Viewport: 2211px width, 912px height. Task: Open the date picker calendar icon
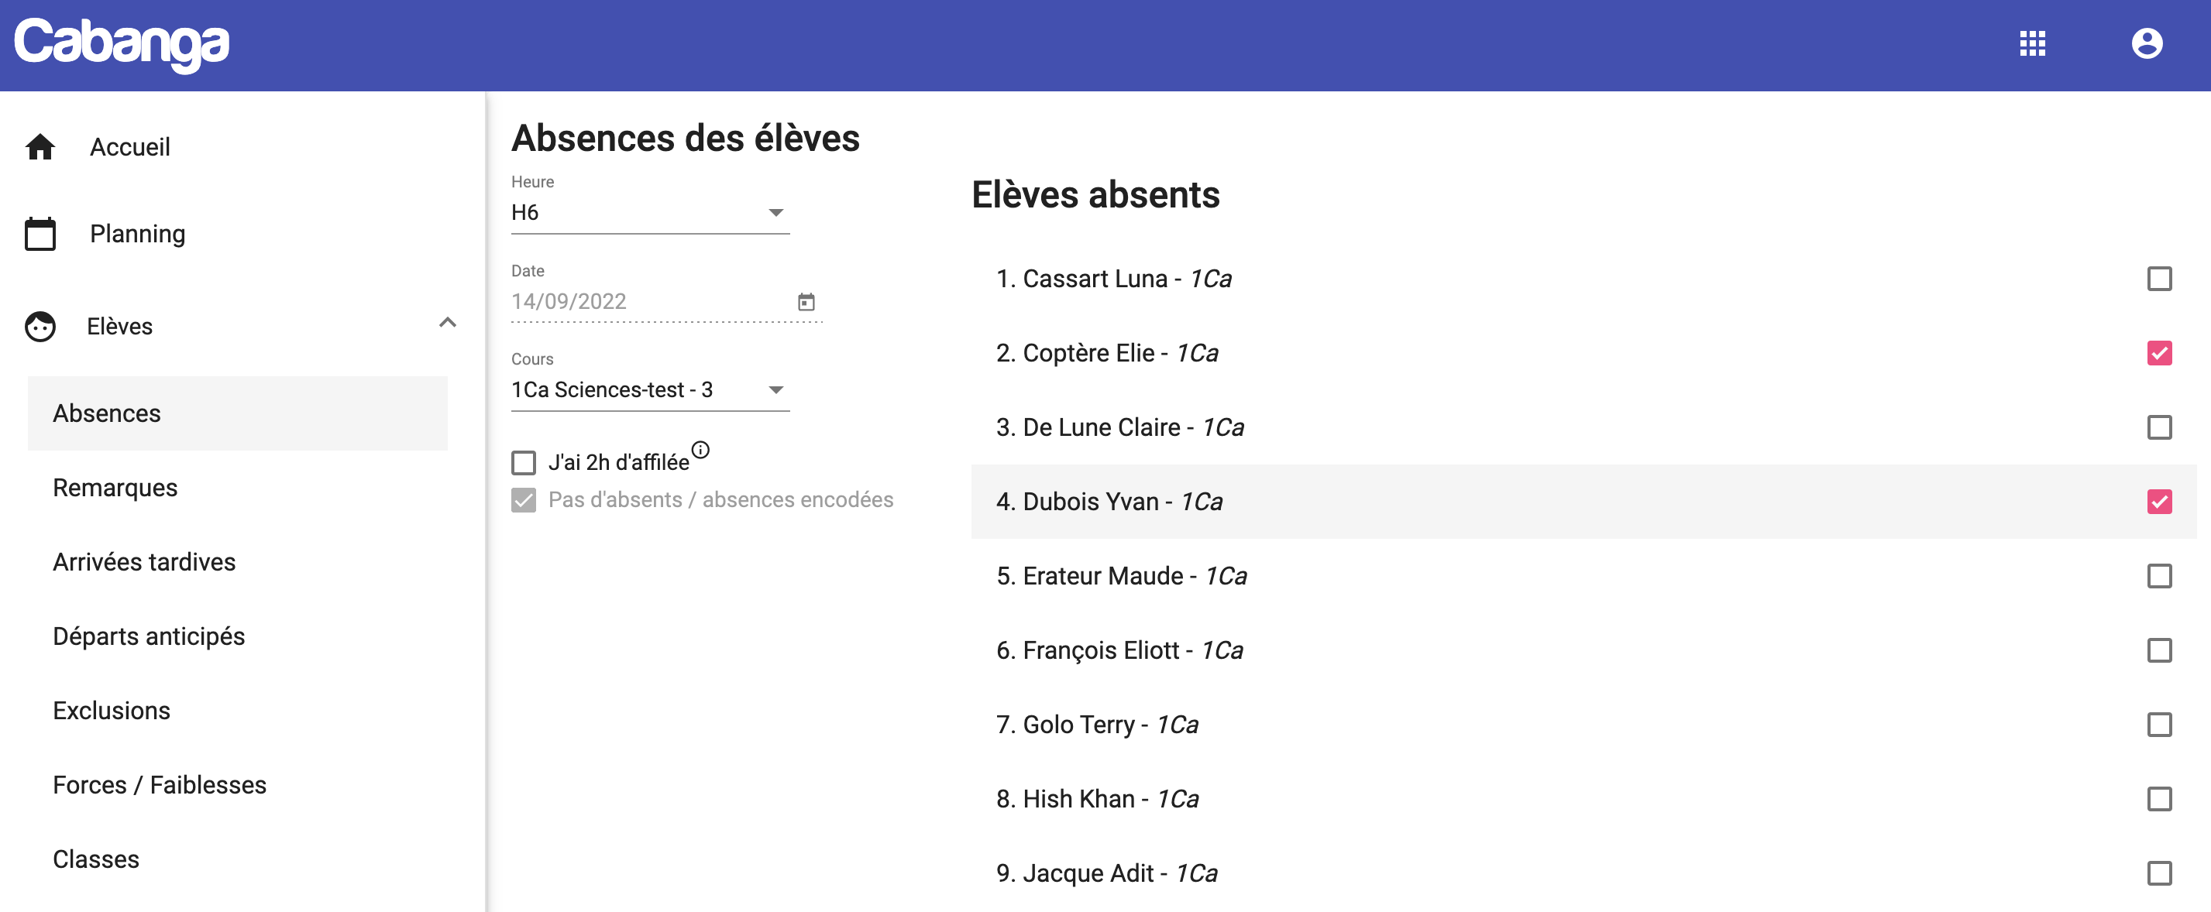[x=806, y=302]
